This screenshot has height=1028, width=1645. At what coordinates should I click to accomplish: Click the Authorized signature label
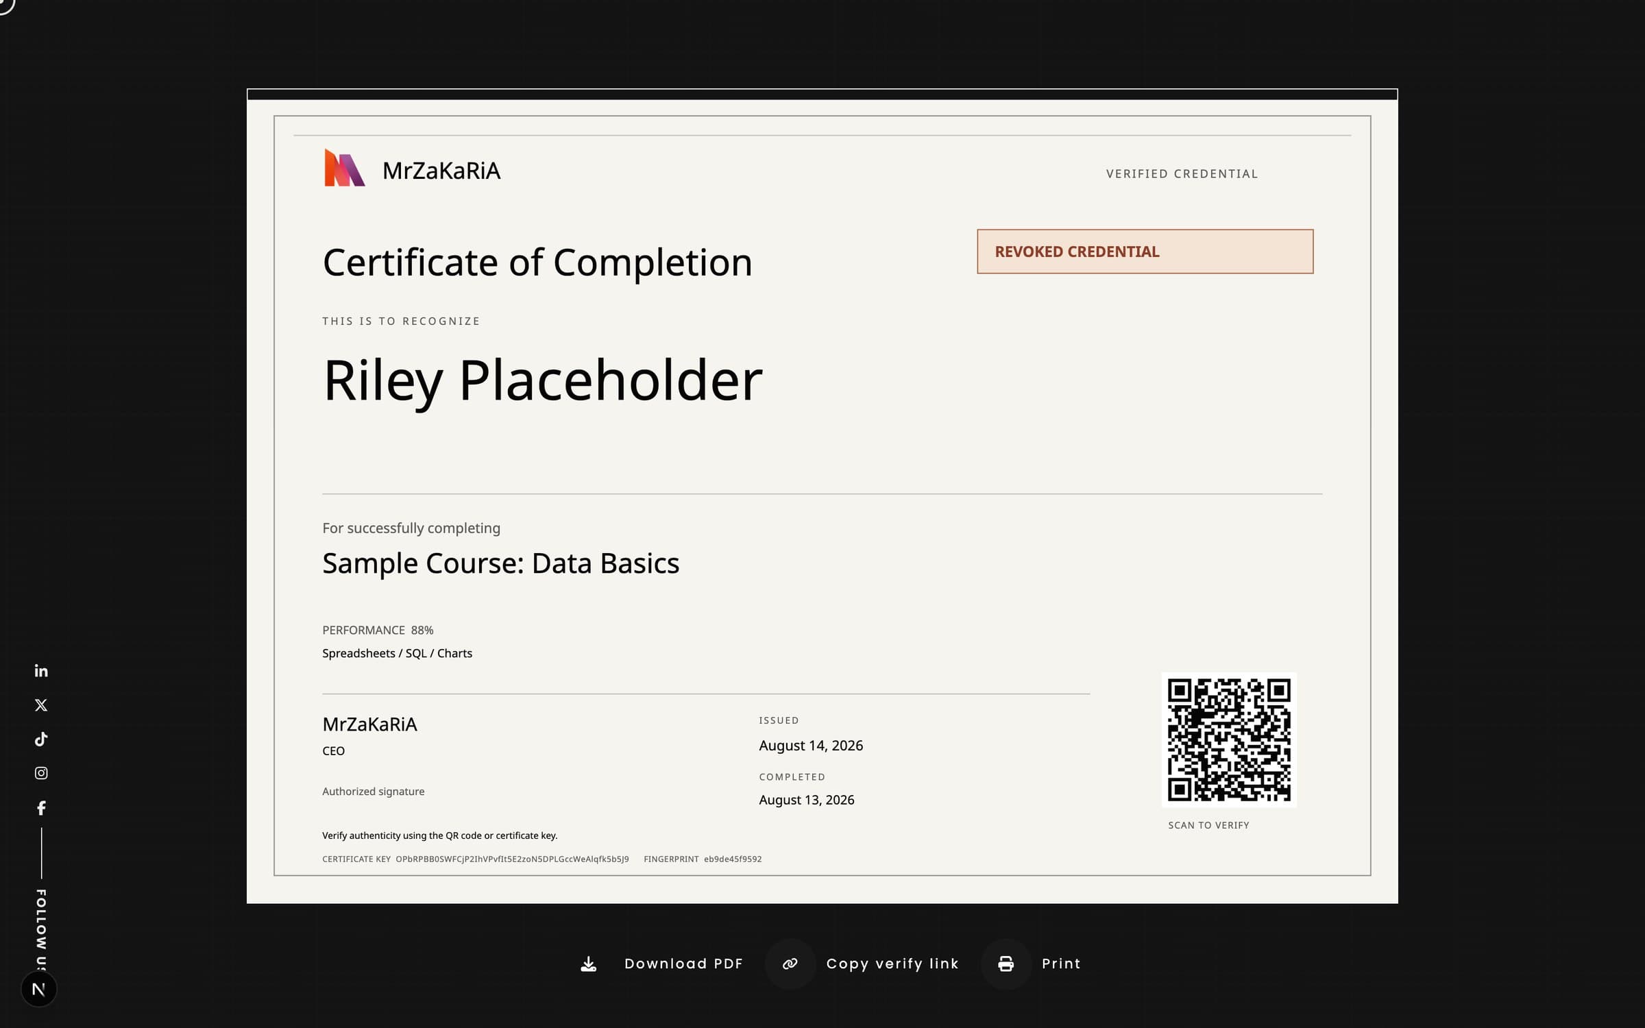(374, 792)
